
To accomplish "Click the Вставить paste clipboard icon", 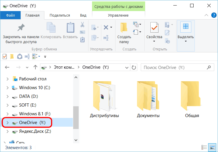I will coord(71,27).
